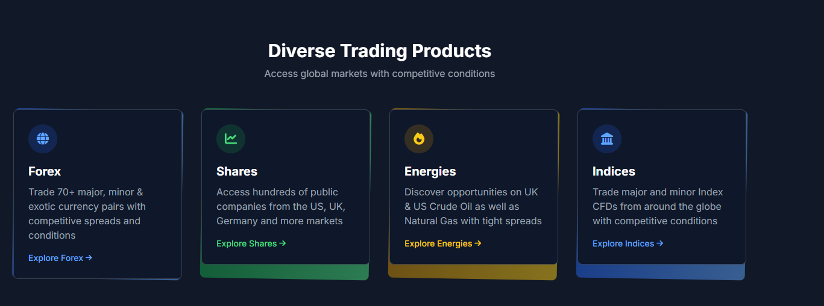Select the Shares card heading
The image size is (824, 306).
pyautogui.click(x=237, y=171)
